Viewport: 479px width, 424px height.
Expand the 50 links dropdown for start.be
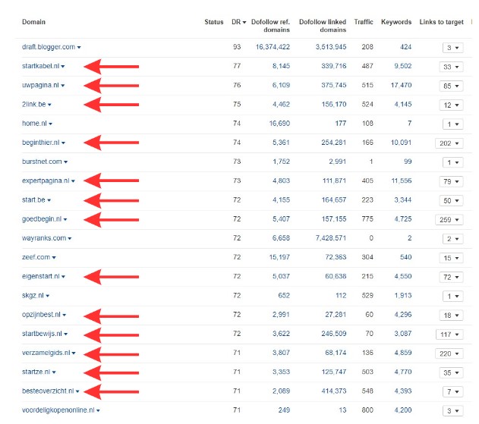tap(451, 200)
